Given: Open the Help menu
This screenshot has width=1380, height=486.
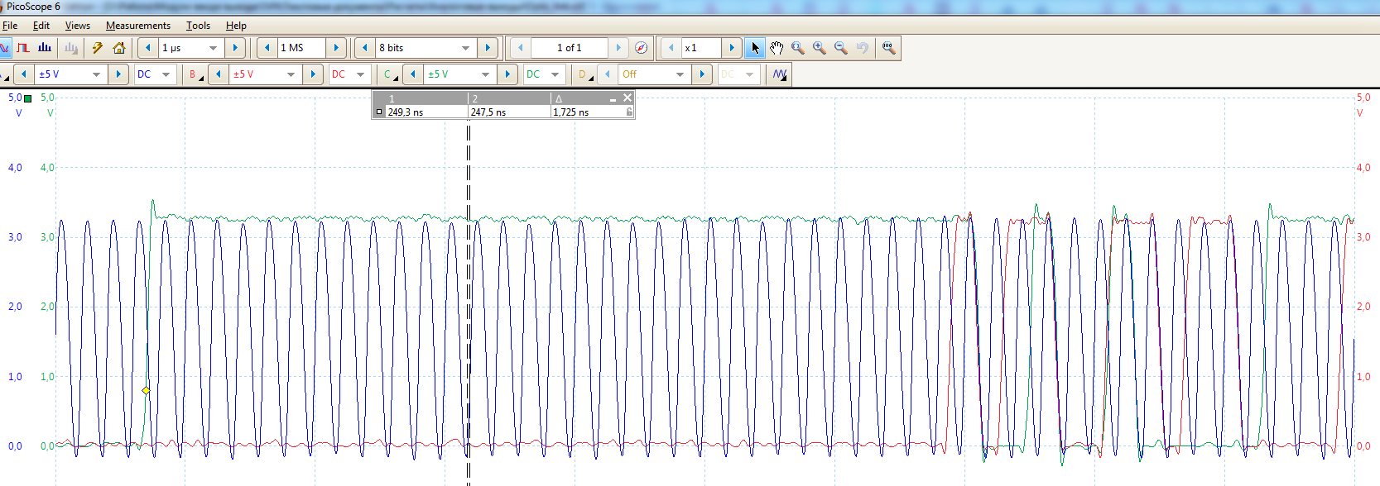Looking at the screenshot, I should pyautogui.click(x=236, y=26).
